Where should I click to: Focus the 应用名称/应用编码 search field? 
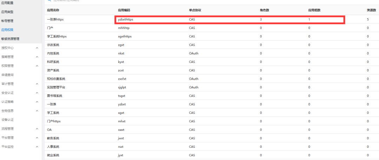66,1
